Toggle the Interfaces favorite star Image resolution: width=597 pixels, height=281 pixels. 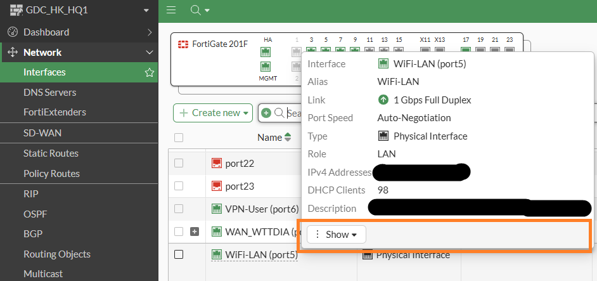(150, 72)
